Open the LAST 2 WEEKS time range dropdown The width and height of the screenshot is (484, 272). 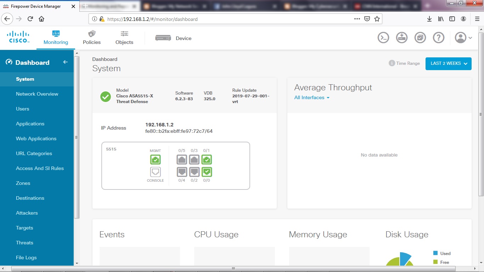point(448,64)
